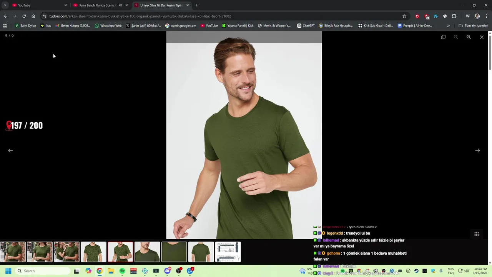Open the Tüm Yer İşaretleri folder
The image size is (492, 277).
474,26
